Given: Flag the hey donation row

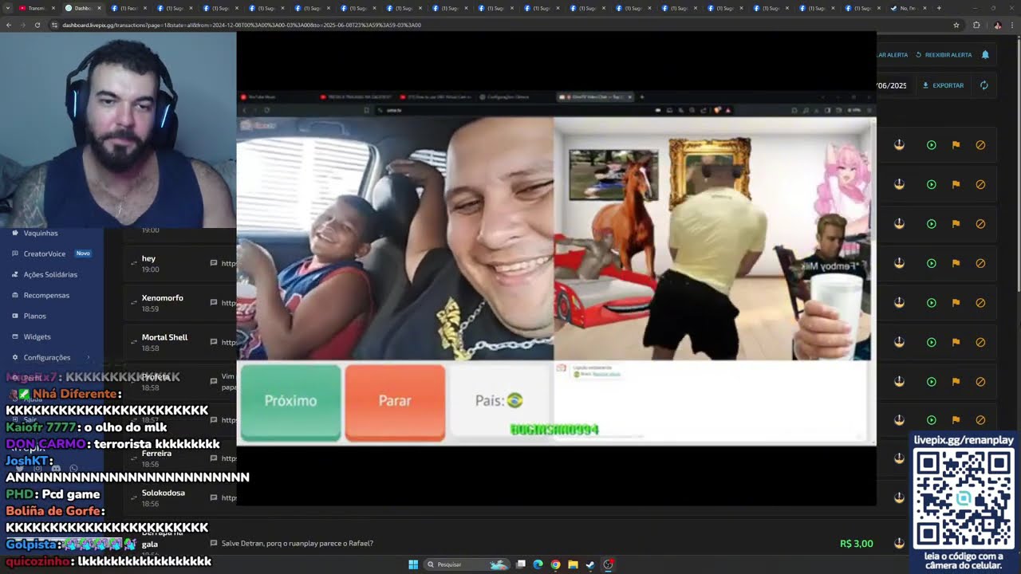Looking at the screenshot, I should 956,263.
